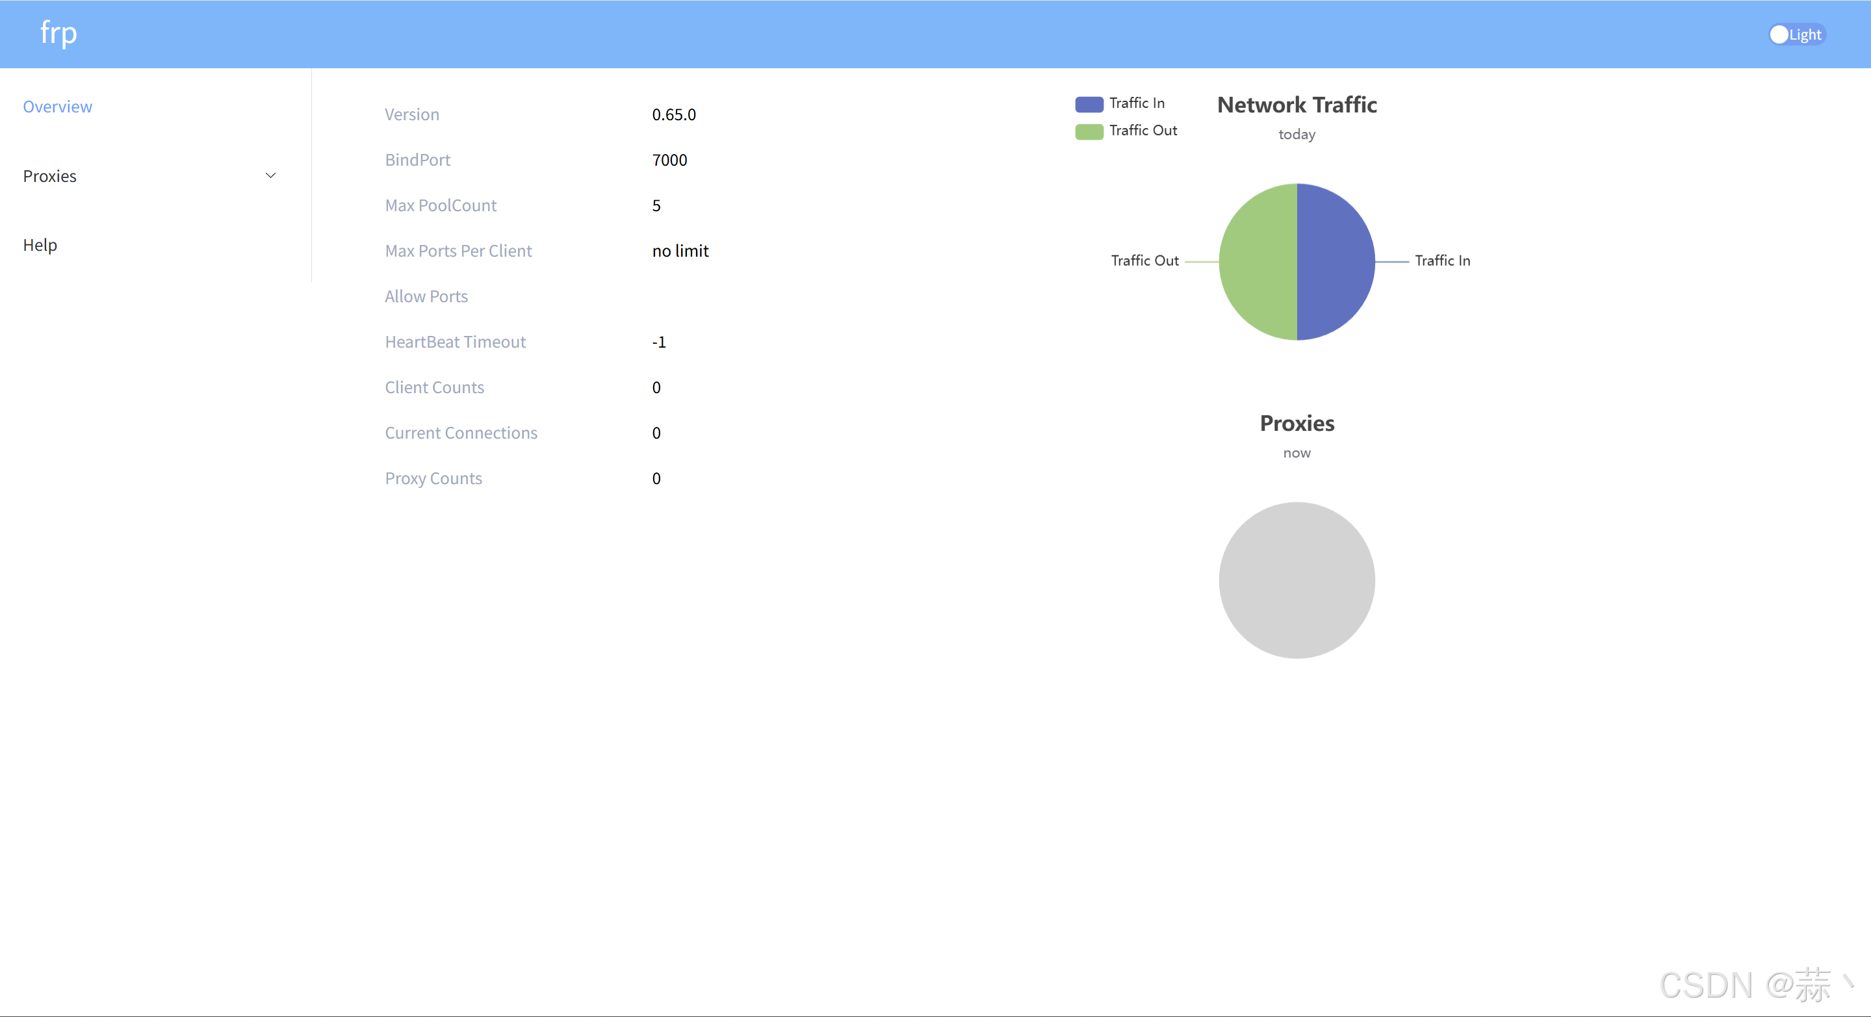Open the Proxies sidebar menu
This screenshot has height=1017, width=1871.
click(49, 176)
